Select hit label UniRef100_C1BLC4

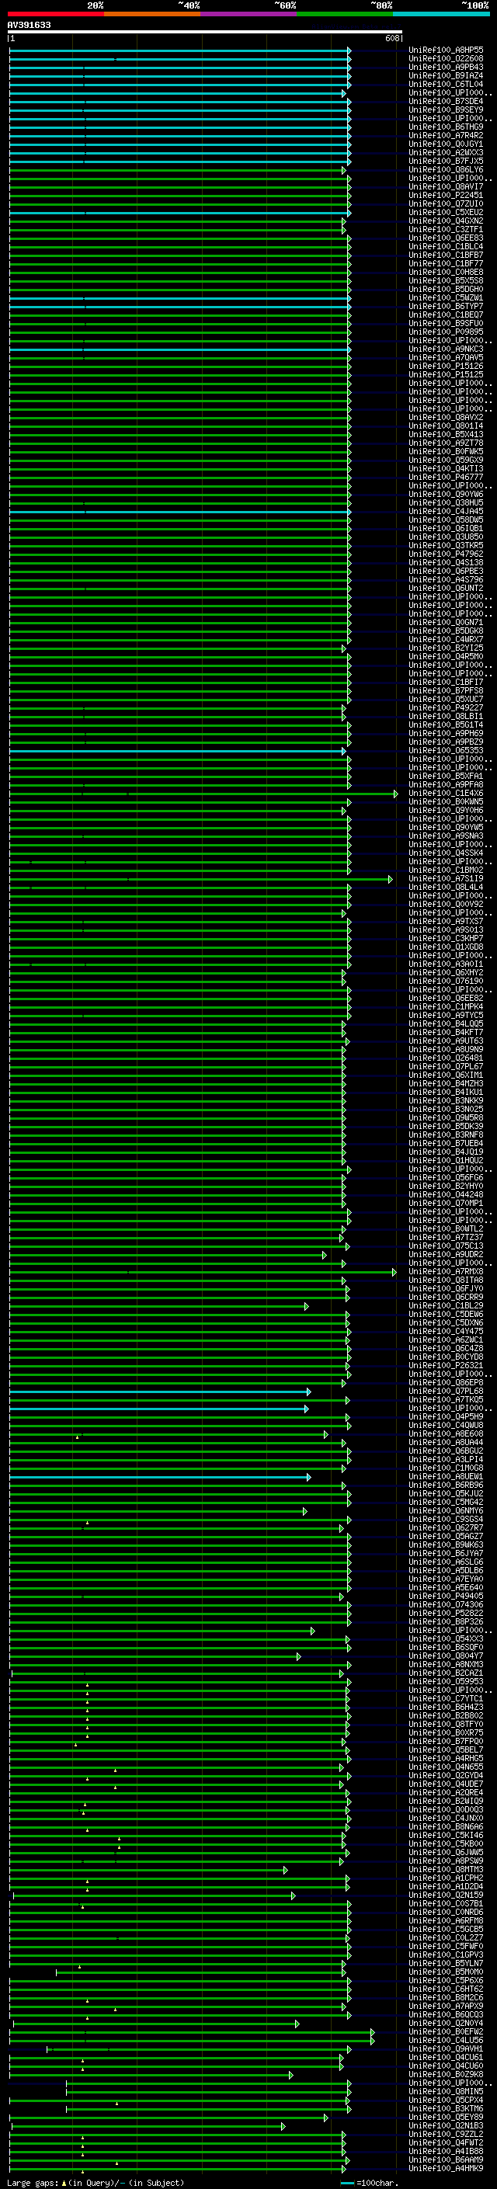pos(446,247)
